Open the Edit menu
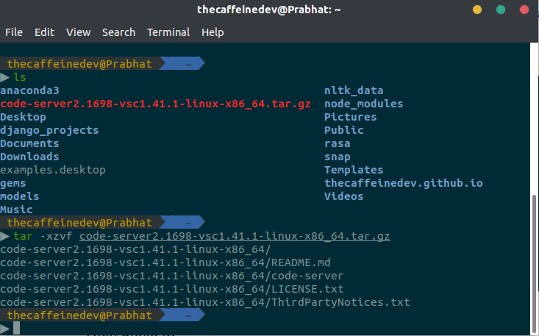Image resolution: width=539 pixels, height=336 pixels. (x=44, y=32)
